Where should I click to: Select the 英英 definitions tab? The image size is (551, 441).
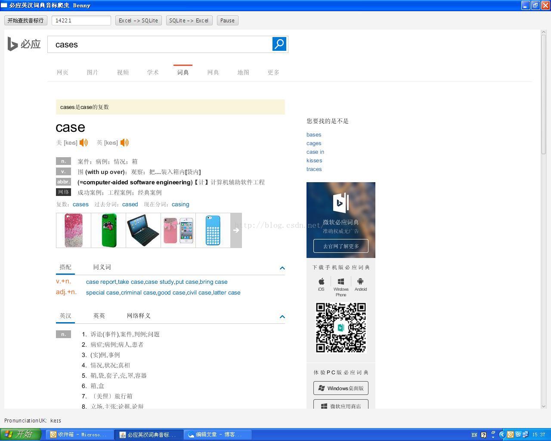[99, 316]
